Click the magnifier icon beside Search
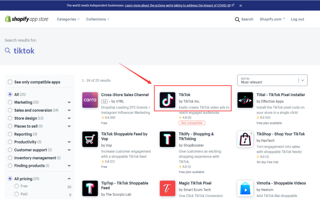Viewport: 320px width, 199px height. tap(237, 19)
